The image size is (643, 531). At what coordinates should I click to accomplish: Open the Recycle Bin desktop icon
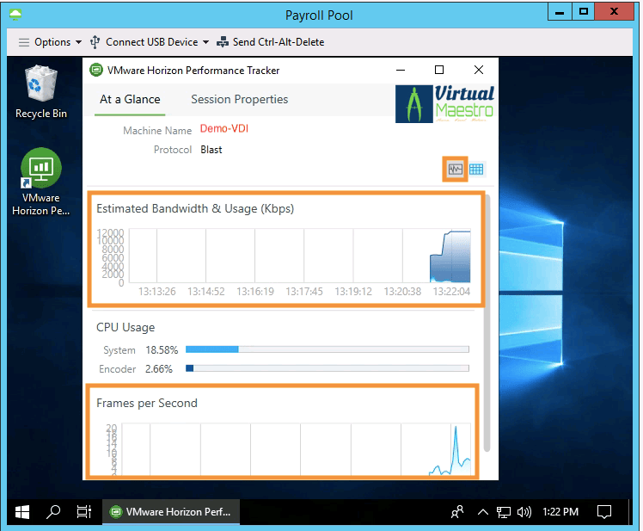pos(41,91)
